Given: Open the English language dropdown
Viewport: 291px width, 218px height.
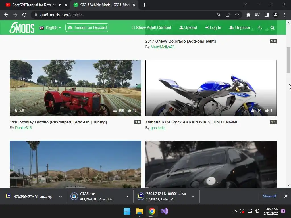Looking at the screenshot, I should click(50, 28).
